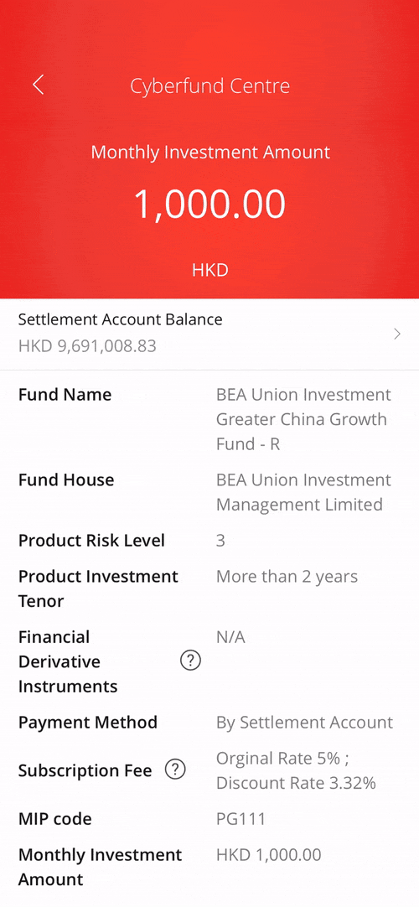Open Subscription Fee help icon
This screenshot has height=907, width=419.
[x=176, y=770]
